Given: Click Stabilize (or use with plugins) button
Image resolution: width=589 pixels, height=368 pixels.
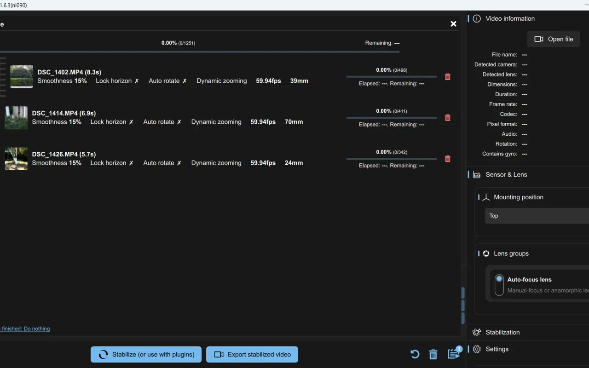Looking at the screenshot, I should click(x=146, y=354).
